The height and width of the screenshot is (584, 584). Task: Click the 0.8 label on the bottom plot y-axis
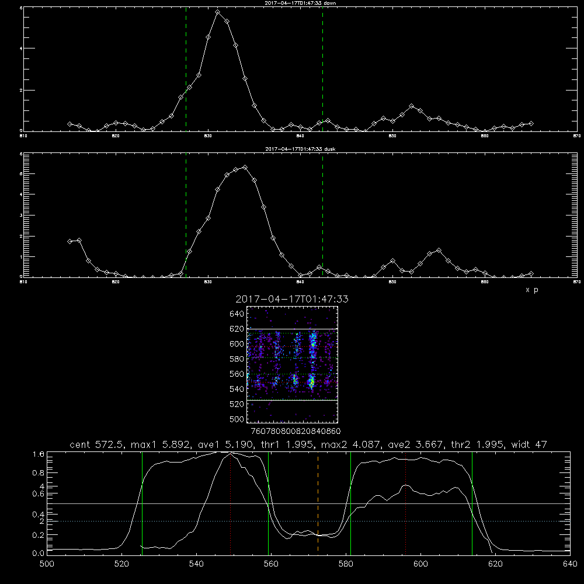[x=39, y=473]
